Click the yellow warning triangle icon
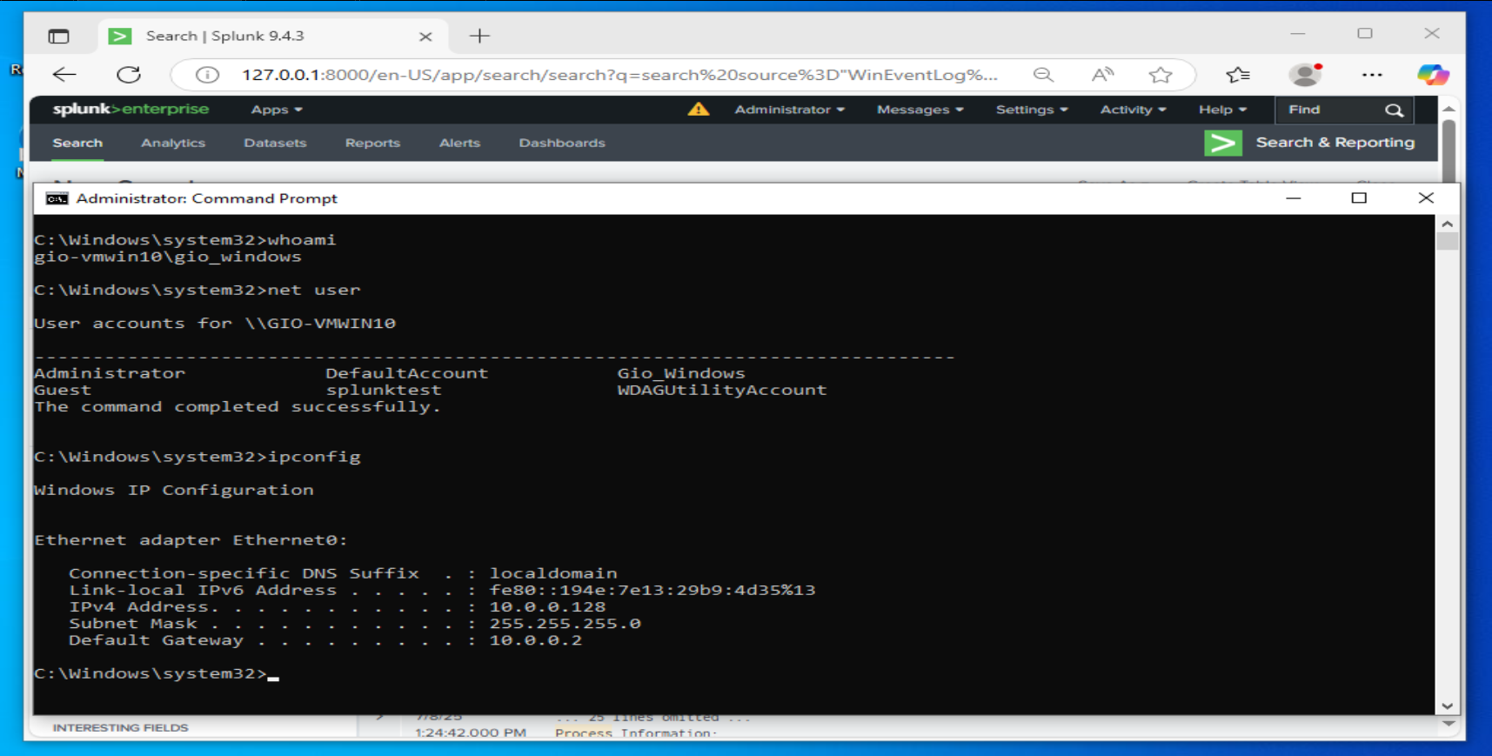The width and height of the screenshot is (1492, 756). [699, 109]
